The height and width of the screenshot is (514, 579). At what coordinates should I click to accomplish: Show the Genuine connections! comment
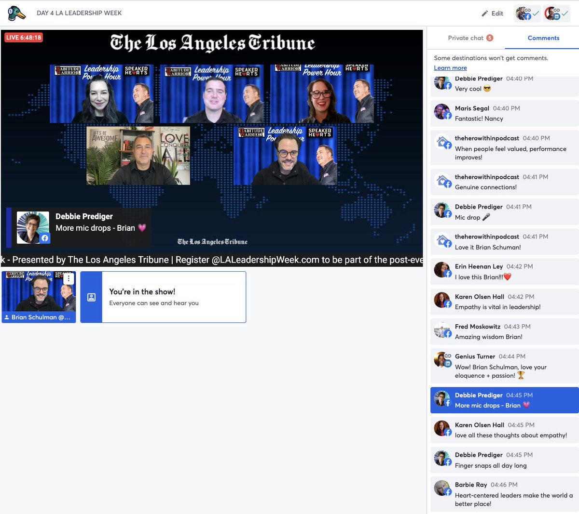tap(504, 182)
